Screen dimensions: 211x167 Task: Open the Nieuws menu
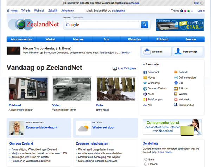(78, 39)
